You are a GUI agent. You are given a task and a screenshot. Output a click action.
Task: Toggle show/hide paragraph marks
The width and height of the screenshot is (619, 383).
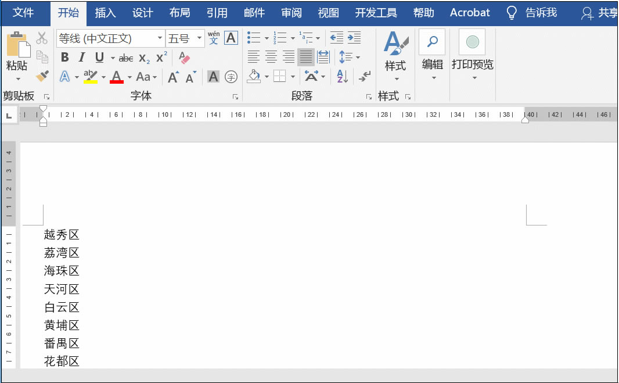click(x=364, y=77)
